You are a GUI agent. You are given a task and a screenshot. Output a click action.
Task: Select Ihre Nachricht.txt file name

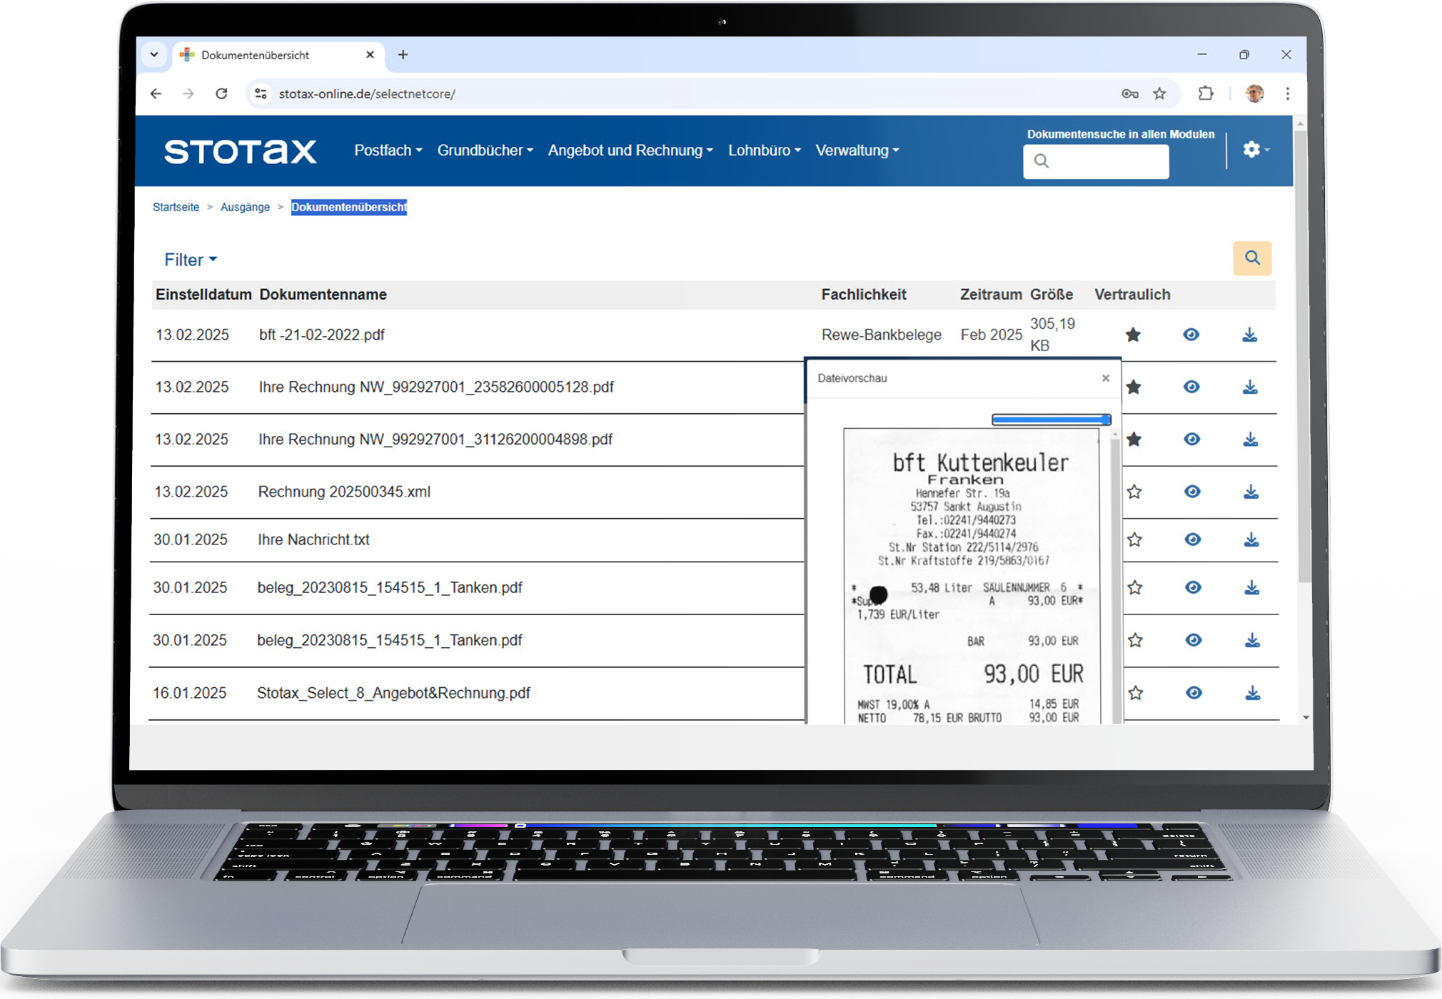313,540
